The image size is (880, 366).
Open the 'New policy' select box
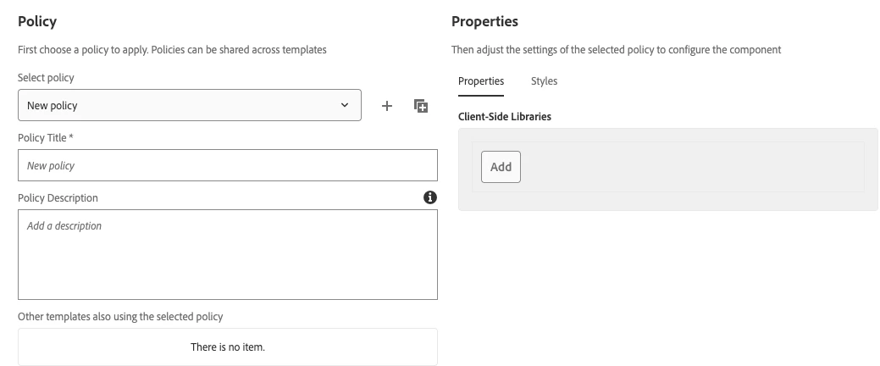[190, 105]
